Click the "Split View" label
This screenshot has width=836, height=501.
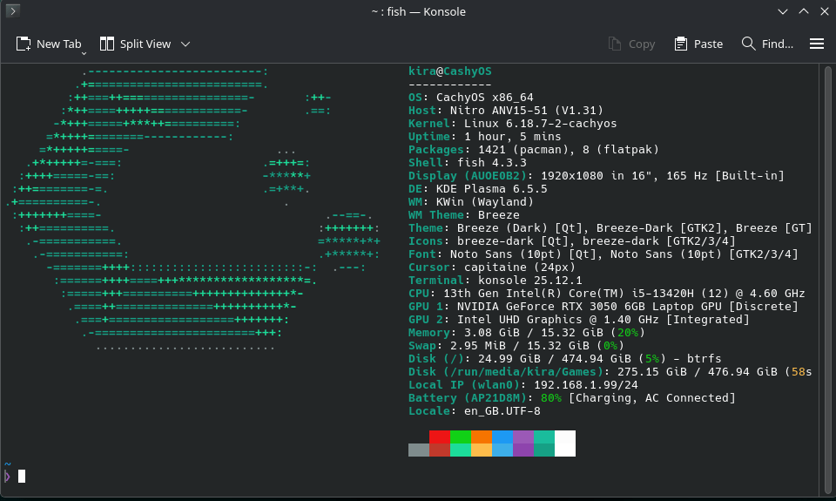coord(145,44)
